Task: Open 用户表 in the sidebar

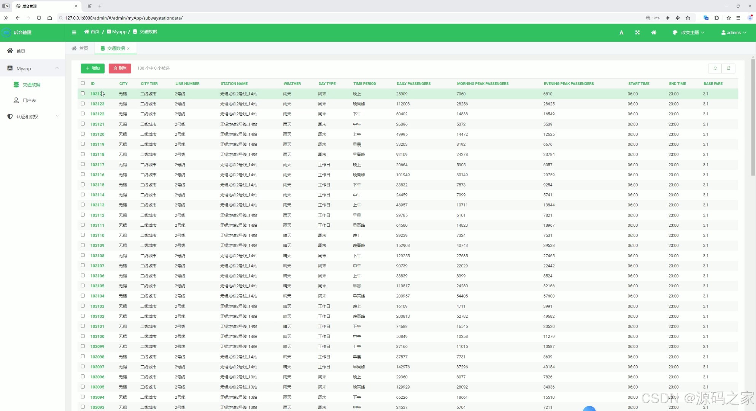Action: point(29,100)
